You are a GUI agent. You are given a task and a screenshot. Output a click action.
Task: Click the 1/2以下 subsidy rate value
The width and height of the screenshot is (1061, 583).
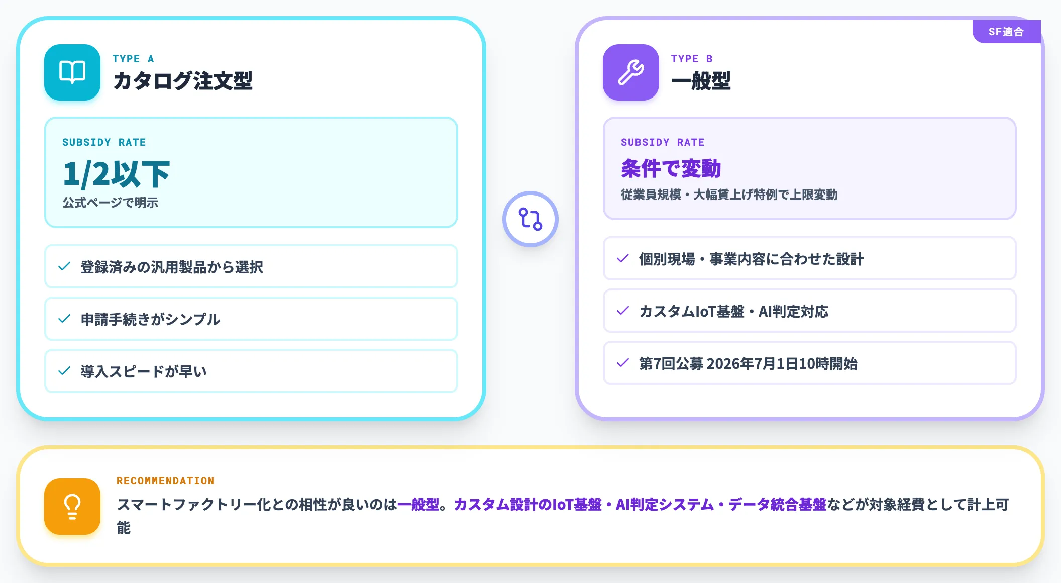(117, 174)
